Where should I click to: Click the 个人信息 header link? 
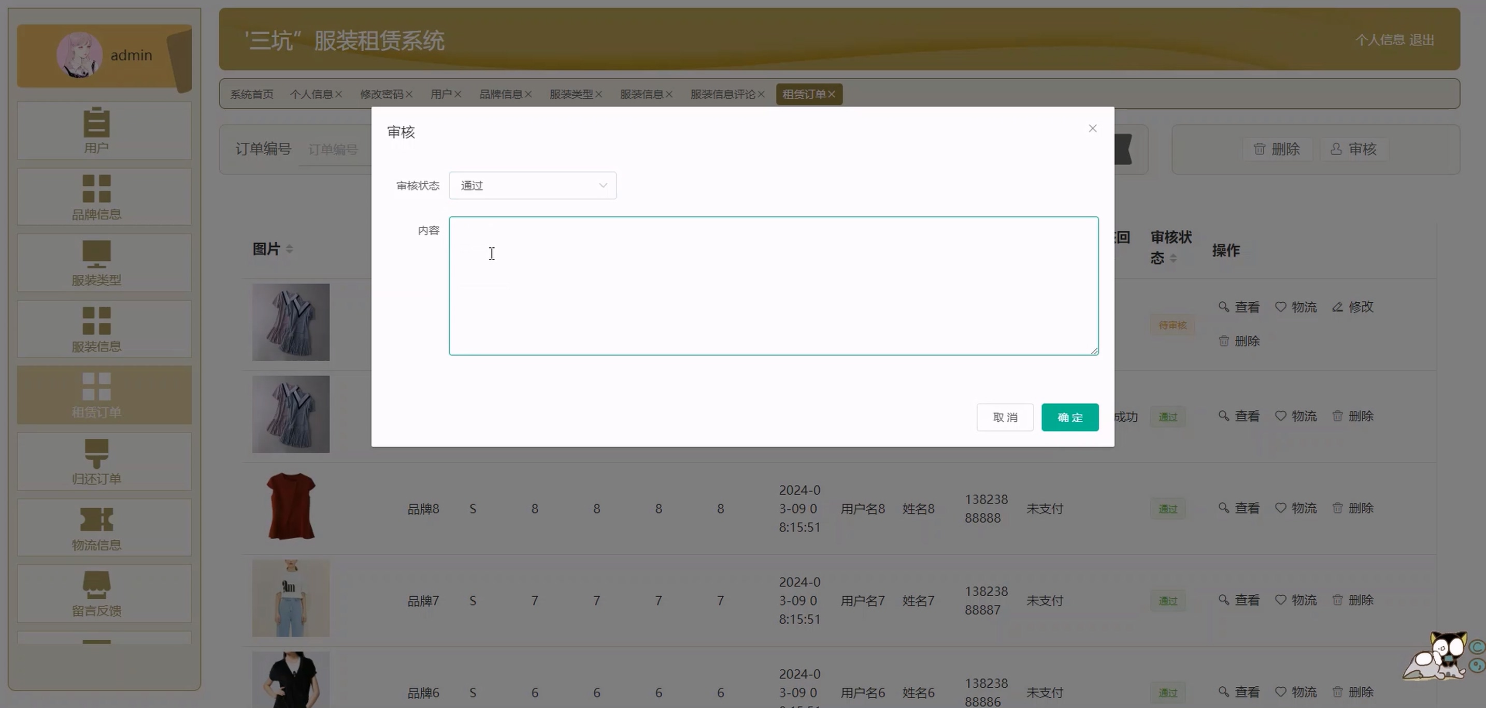(1380, 40)
